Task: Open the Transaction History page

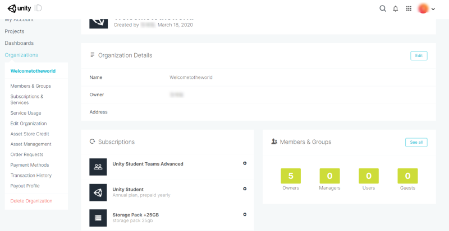Action: click(31, 175)
